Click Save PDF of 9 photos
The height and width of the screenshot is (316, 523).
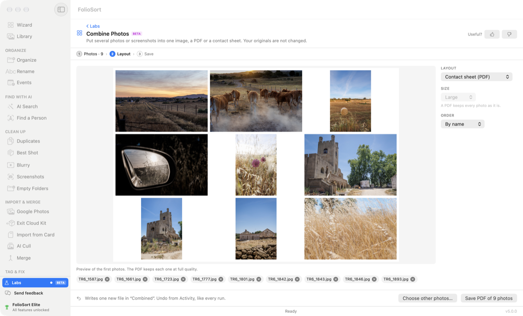[x=489, y=298]
